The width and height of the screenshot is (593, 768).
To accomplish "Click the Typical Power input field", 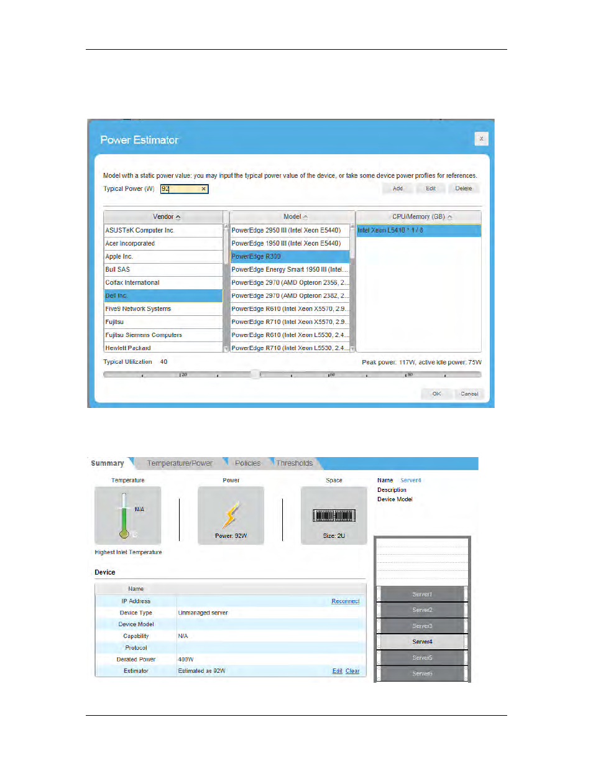I will (184, 189).
